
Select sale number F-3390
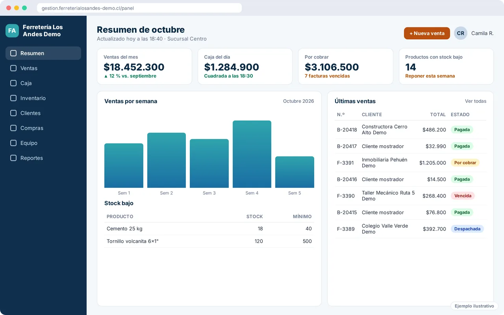346,196
